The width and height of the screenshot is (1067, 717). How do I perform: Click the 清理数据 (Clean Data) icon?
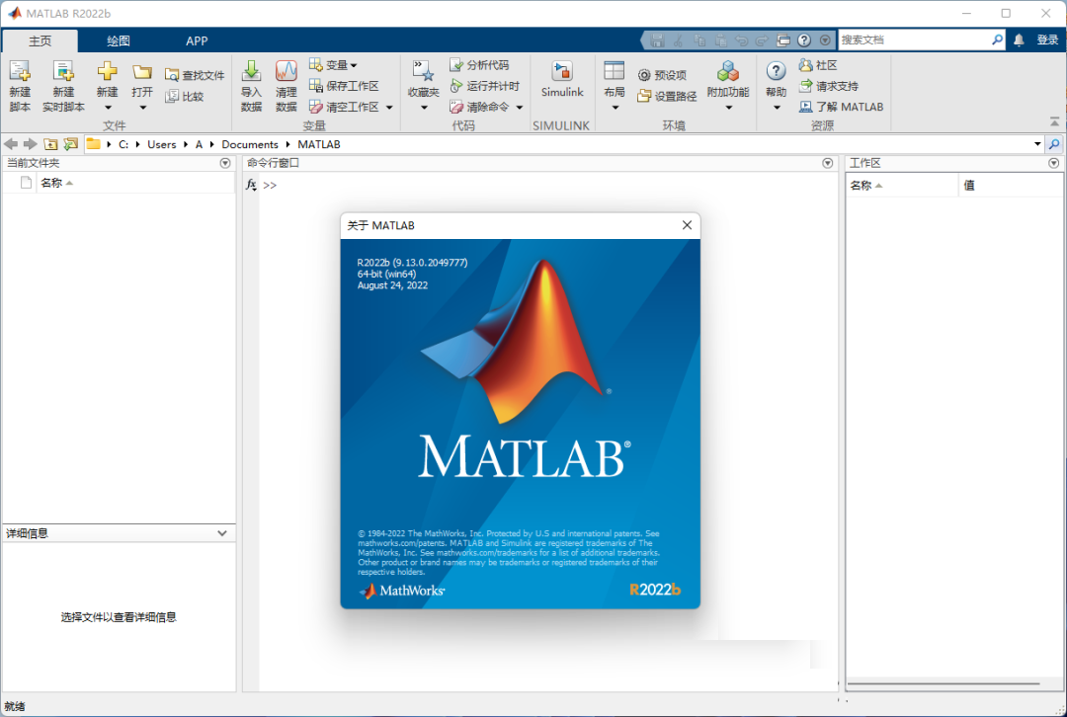pyautogui.click(x=286, y=84)
